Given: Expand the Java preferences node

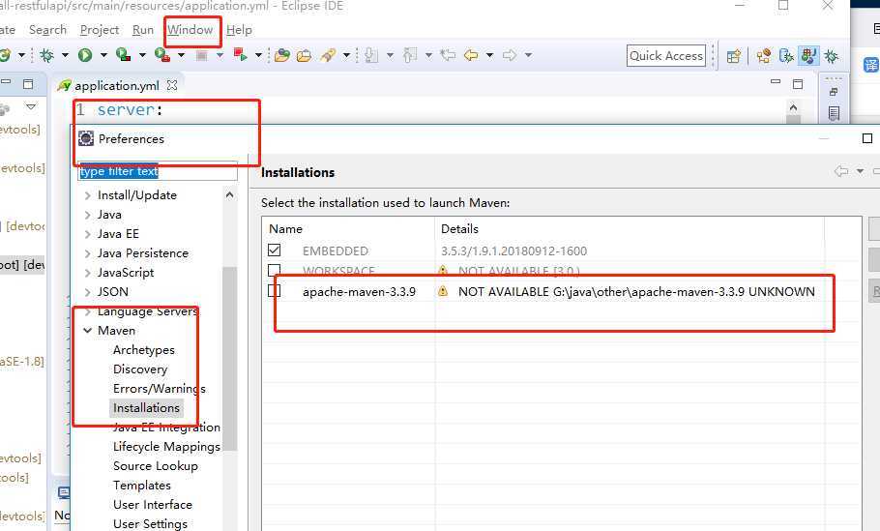Looking at the screenshot, I should click(88, 215).
